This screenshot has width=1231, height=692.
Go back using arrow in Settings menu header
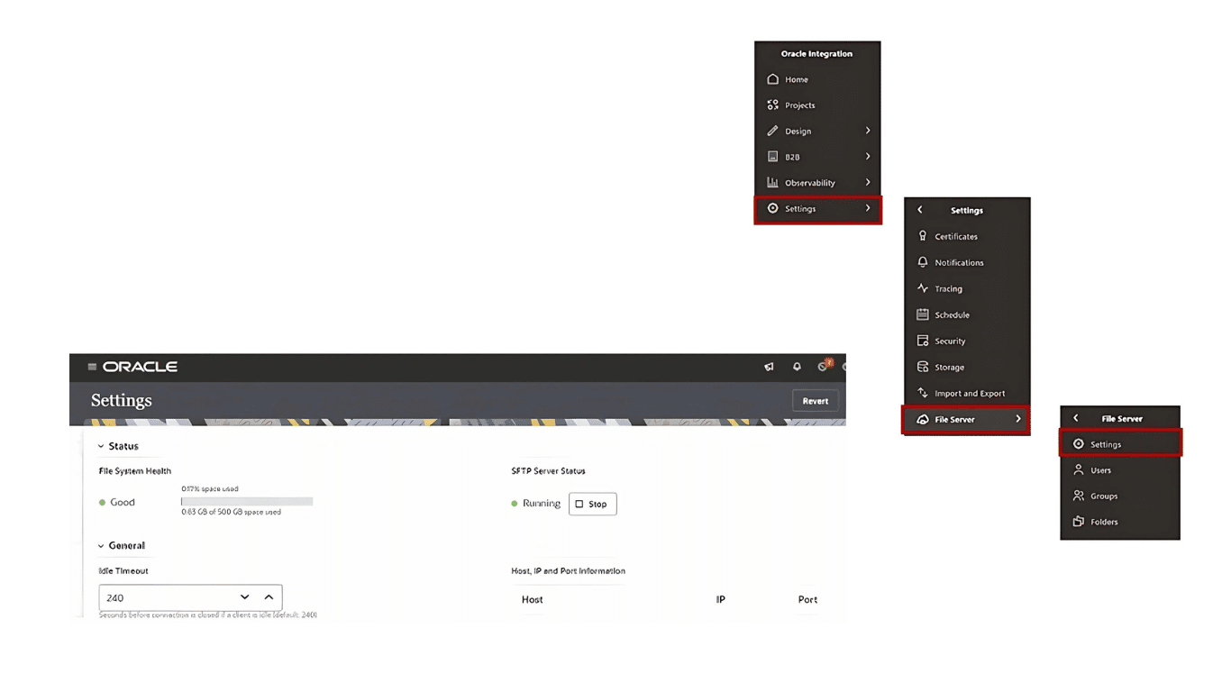point(920,210)
